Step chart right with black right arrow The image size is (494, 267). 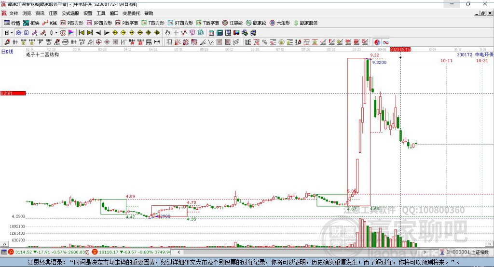coord(107,33)
